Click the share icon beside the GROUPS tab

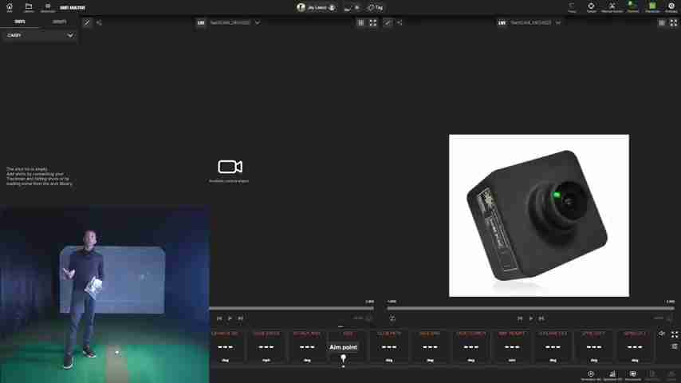[x=99, y=22]
